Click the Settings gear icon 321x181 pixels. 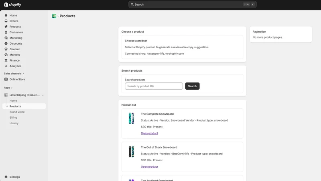coord(6,177)
